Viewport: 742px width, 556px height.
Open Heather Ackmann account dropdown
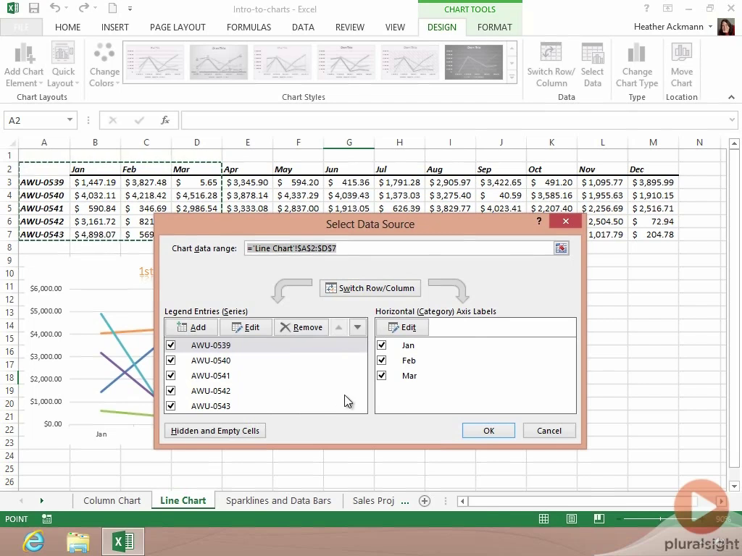pos(710,27)
